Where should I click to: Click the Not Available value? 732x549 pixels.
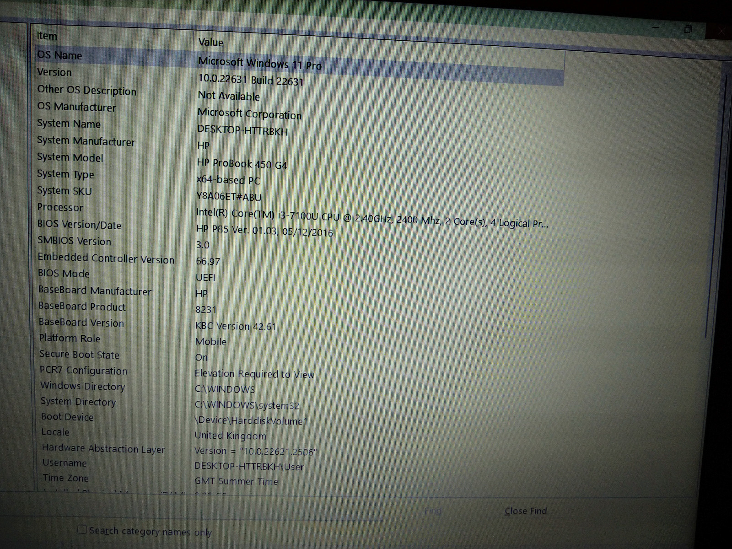[229, 96]
